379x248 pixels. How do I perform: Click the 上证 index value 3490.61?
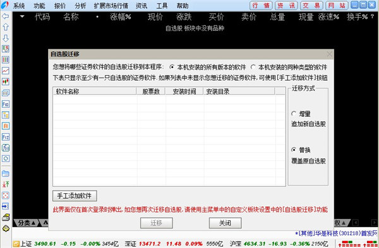(45, 244)
